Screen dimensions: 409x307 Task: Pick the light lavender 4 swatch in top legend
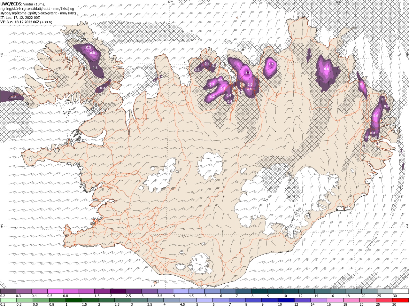pos(181,291)
